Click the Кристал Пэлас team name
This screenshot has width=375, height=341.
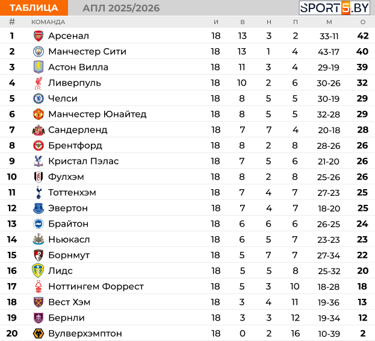[x=83, y=161]
